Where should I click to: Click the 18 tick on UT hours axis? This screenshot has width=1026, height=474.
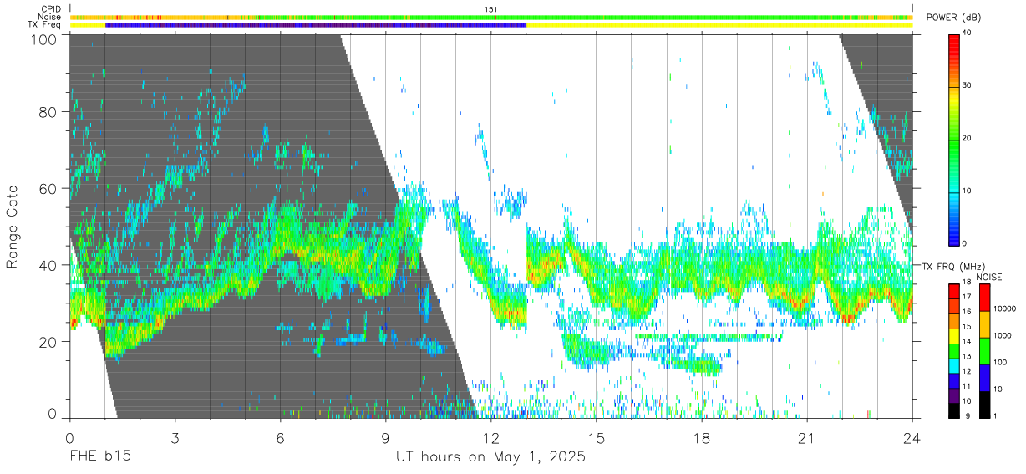tap(701, 437)
